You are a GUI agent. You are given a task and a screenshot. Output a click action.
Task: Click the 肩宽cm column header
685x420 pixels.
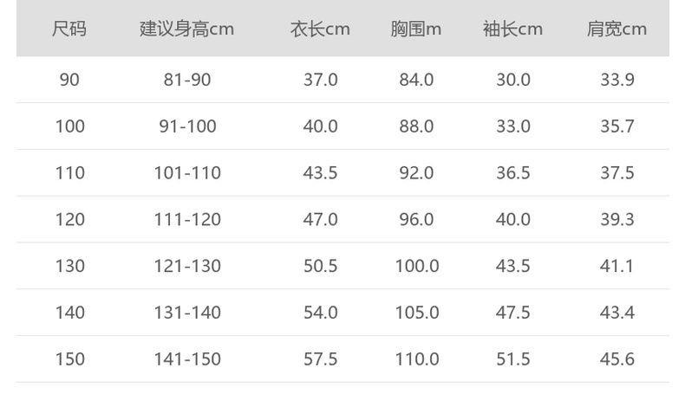(x=616, y=29)
